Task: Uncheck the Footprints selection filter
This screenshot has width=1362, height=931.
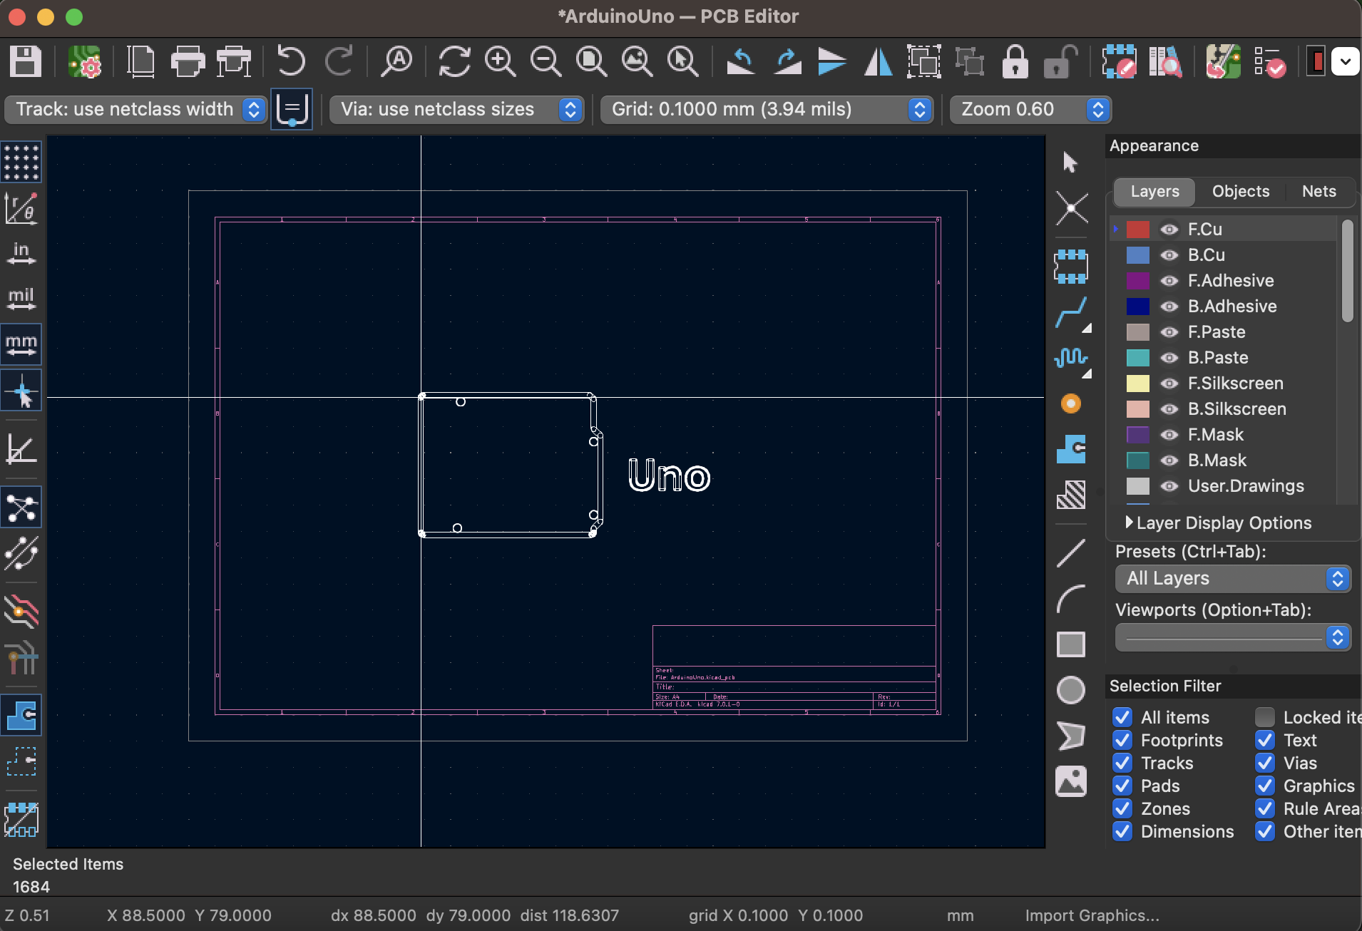Action: [x=1122, y=740]
